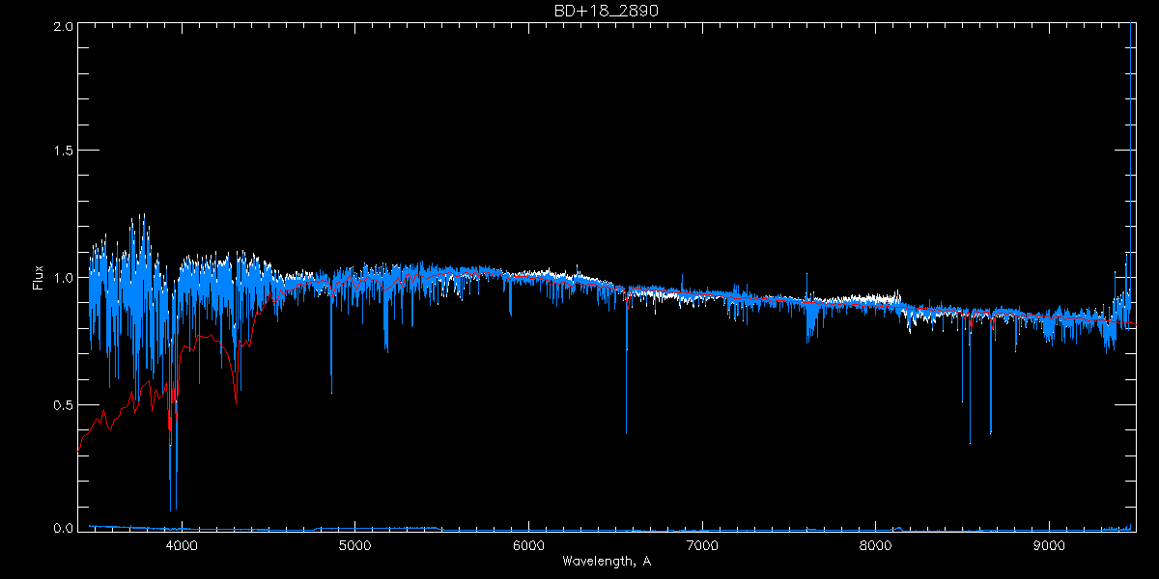Click the 2.0 flux tick label
This screenshot has height=579, width=1159.
click(x=63, y=26)
